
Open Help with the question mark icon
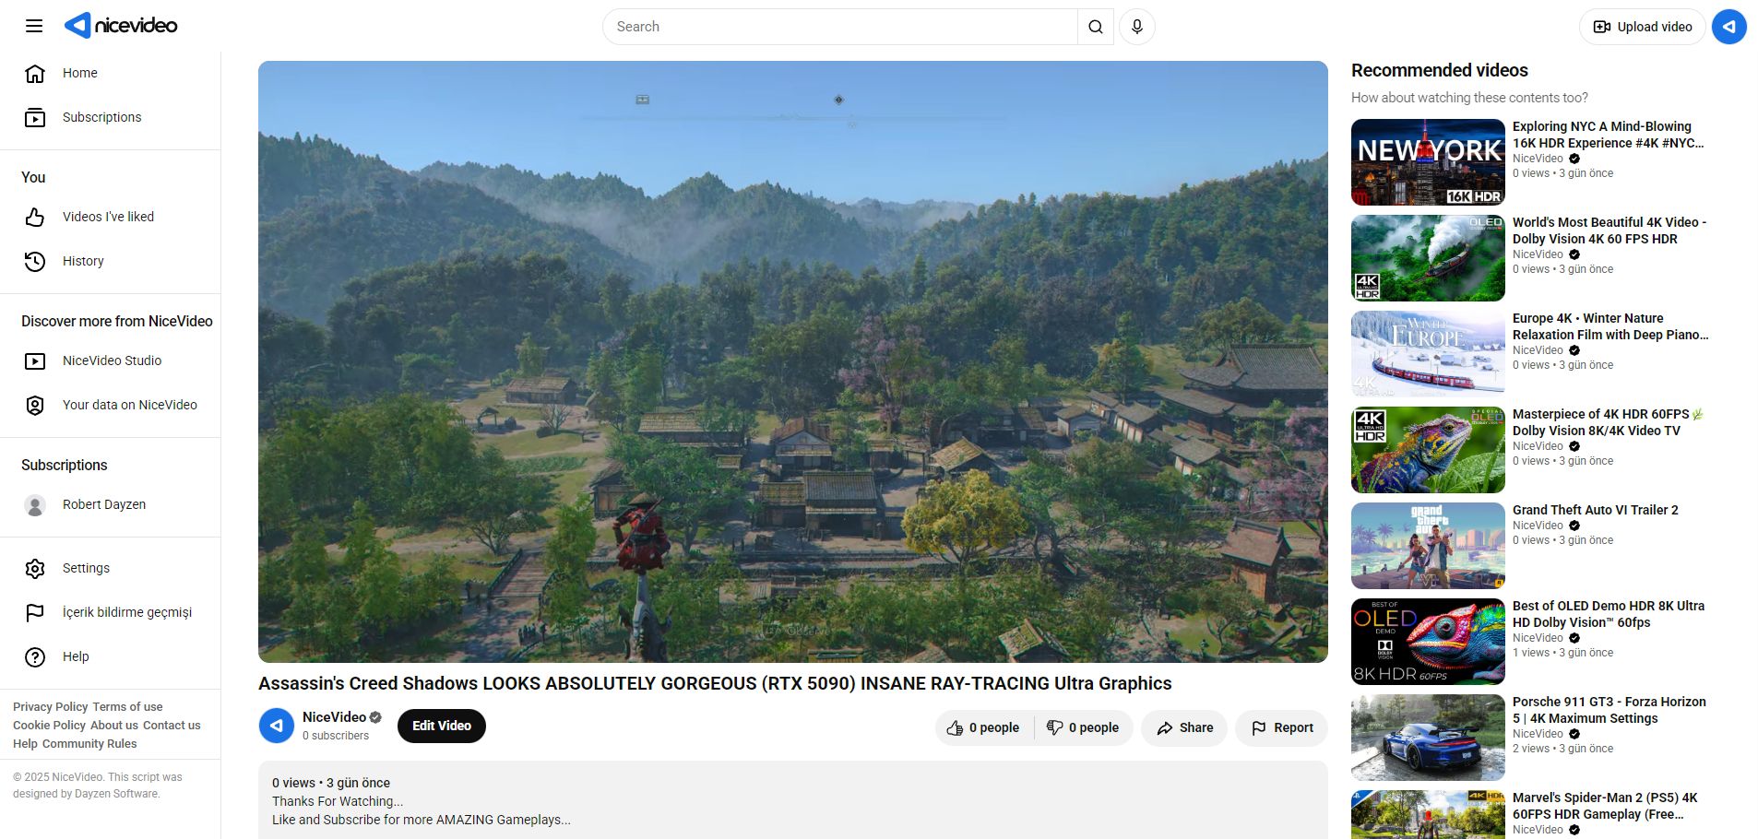pyautogui.click(x=111, y=656)
